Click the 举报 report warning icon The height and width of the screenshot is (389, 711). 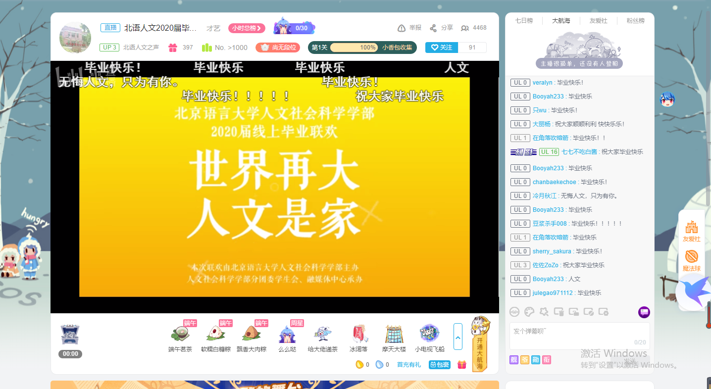click(402, 28)
